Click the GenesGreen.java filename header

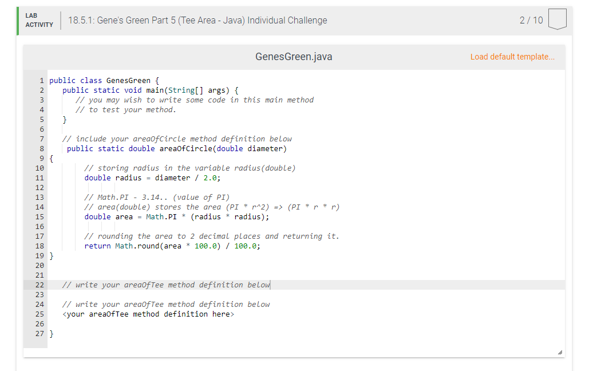[293, 57]
